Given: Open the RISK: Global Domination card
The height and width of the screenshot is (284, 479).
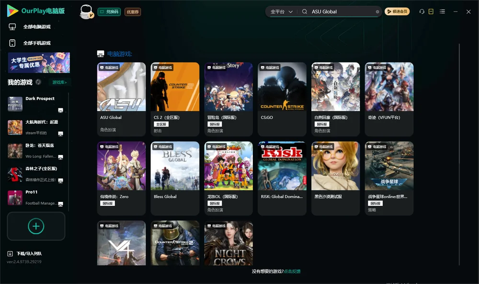Looking at the screenshot, I should point(282,178).
